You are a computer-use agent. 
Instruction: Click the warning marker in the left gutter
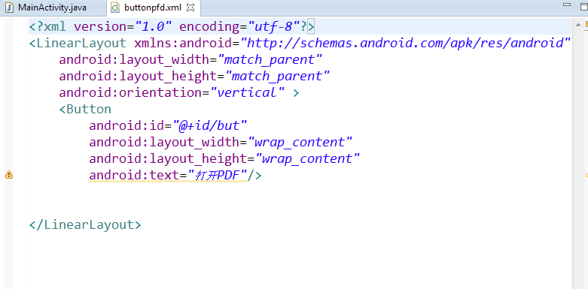click(x=8, y=175)
